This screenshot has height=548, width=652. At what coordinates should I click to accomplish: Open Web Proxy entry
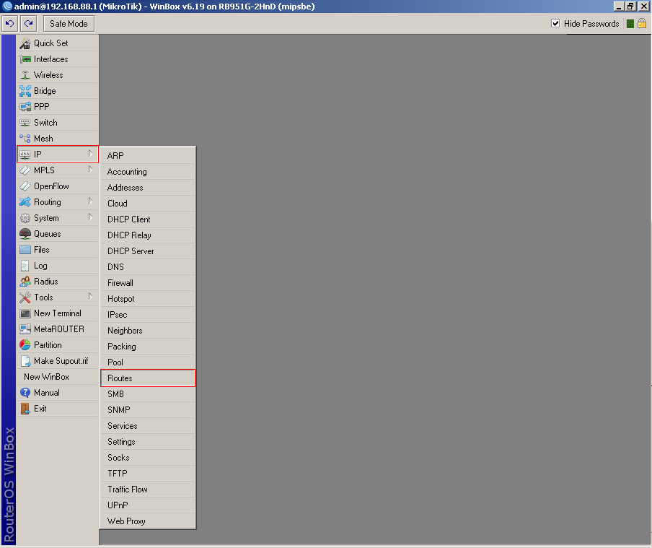pos(148,521)
